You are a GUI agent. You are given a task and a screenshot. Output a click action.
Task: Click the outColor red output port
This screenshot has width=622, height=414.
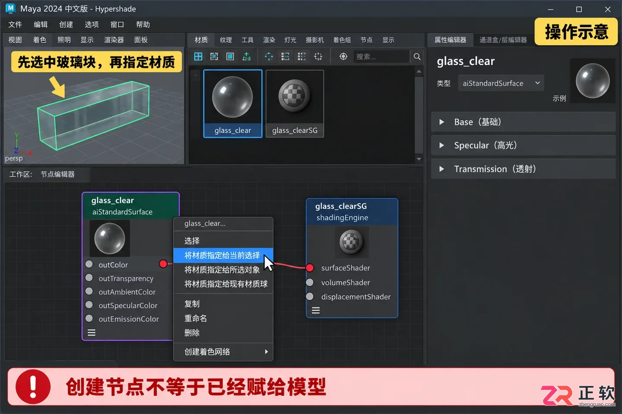(163, 264)
